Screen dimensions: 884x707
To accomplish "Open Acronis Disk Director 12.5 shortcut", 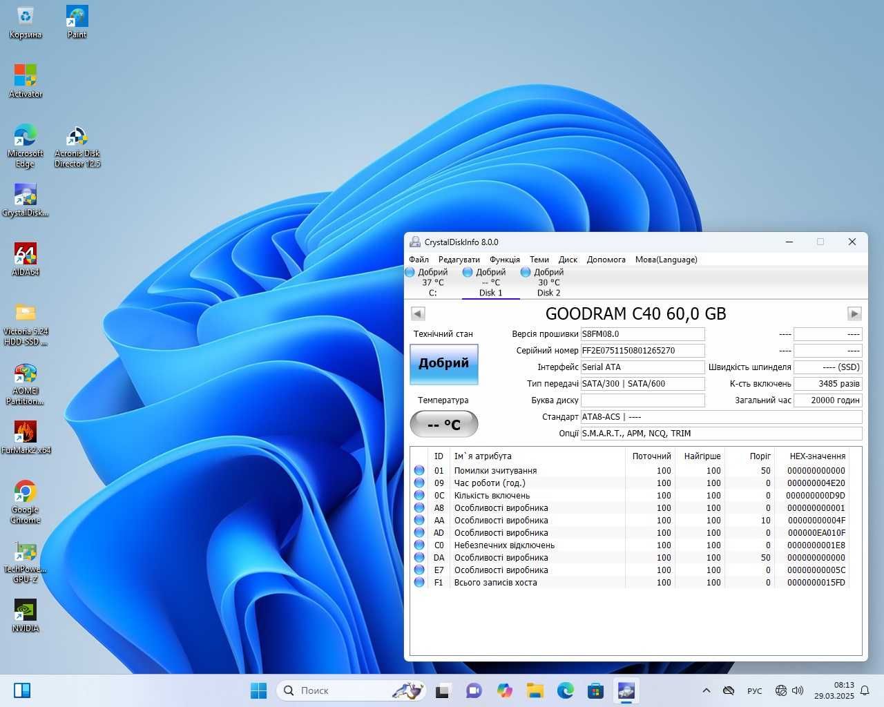I will (x=77, y=146).
